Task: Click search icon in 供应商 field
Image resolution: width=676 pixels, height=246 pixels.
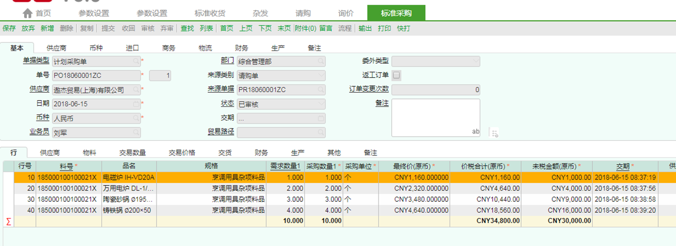Action: 136,89
